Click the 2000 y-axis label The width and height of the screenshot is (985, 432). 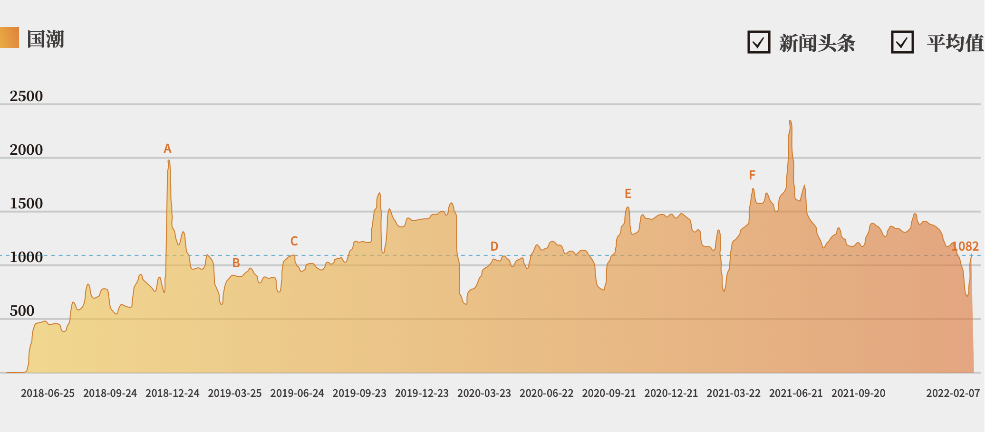(26, 150)
